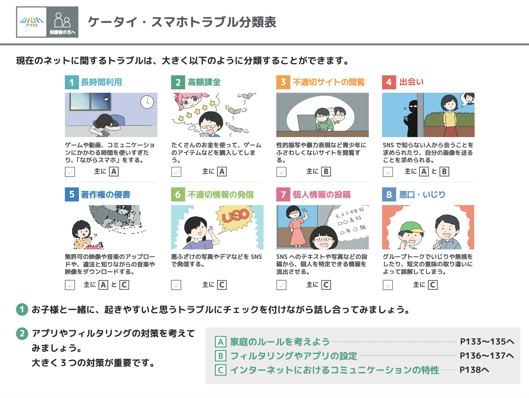Screen dimensions: 529x398
Task: Open the 家庭のルールを考えよう page reference
Action: (487, 342)
